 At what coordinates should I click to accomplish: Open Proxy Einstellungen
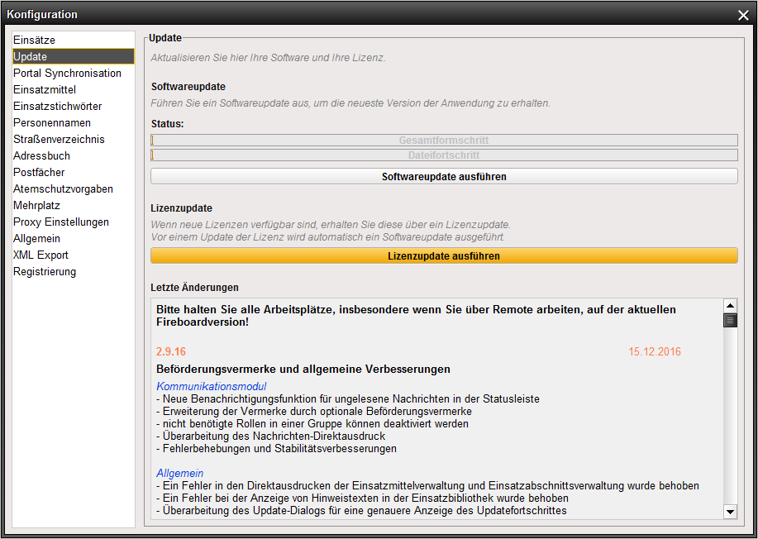click(61, 222)
